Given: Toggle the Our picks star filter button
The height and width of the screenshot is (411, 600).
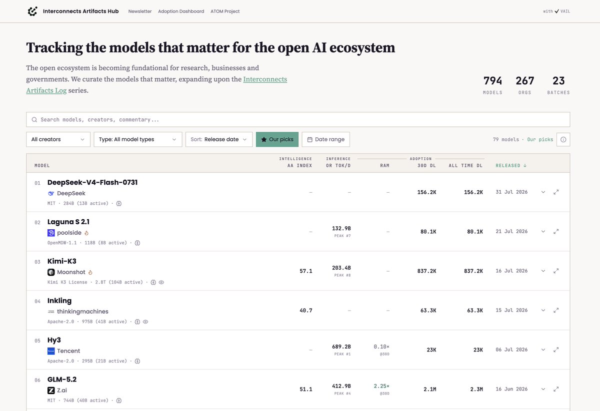Looking at the screenshot, I should (277, 139).
